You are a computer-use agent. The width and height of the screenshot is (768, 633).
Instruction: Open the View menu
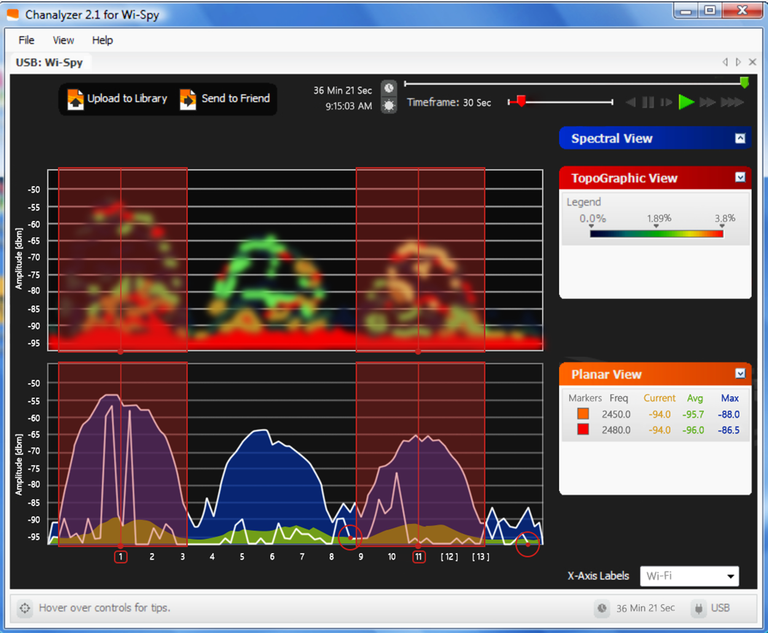point(63,41)
